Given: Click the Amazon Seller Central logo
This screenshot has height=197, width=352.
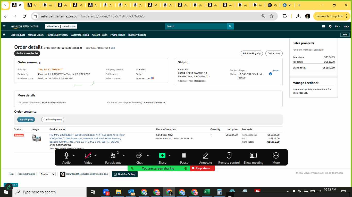Looking at the screenshot, I should [x=25, y=26].
